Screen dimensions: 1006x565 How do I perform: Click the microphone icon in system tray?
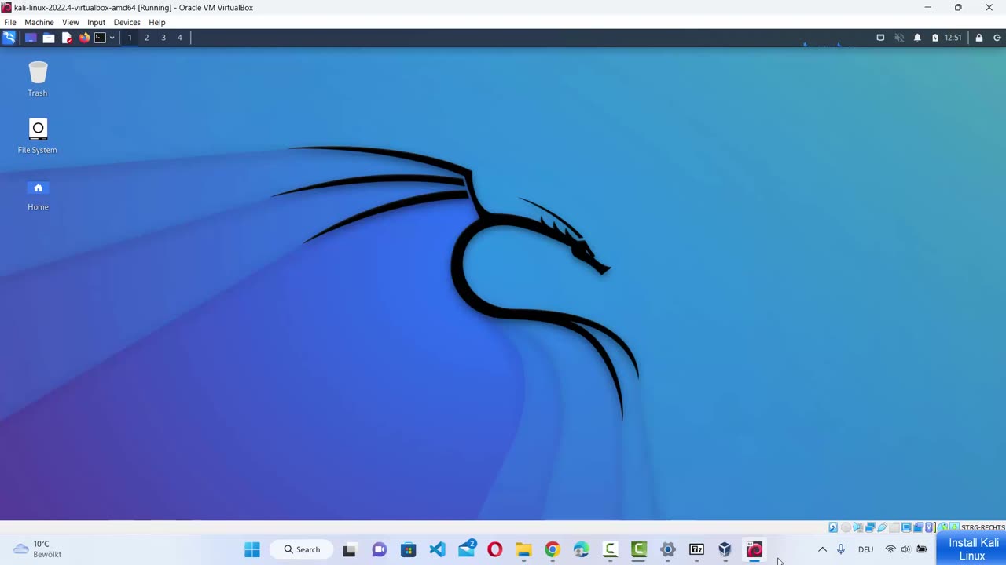(x=841, y=549)
